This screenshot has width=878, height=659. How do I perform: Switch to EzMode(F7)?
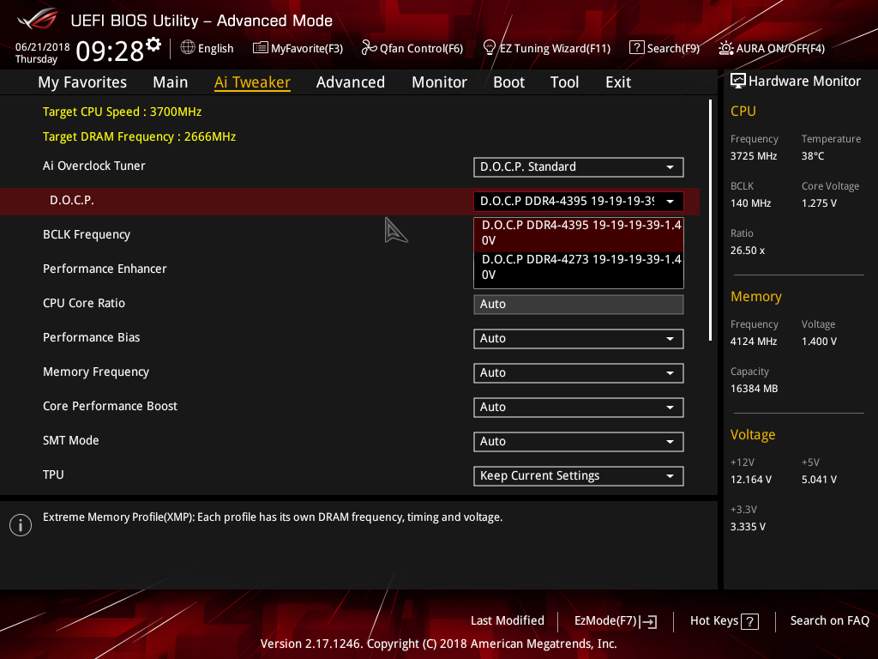pos(616,621)
